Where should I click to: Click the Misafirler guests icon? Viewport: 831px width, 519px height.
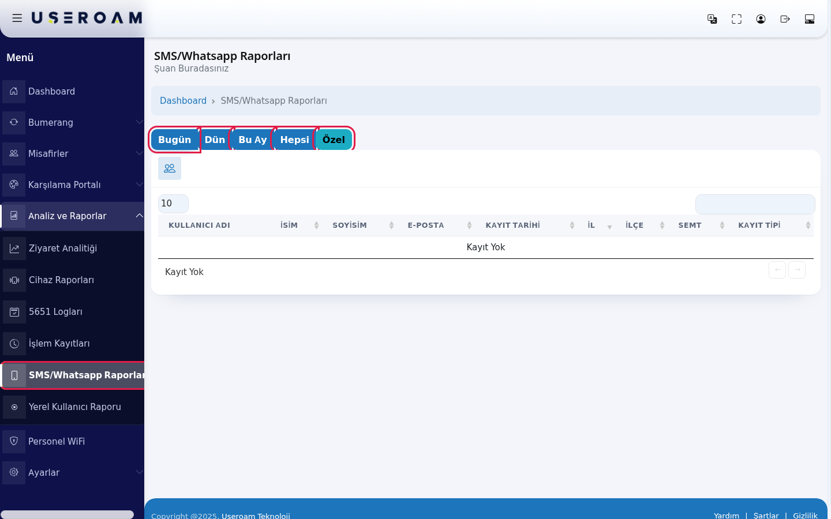(14, 153)
